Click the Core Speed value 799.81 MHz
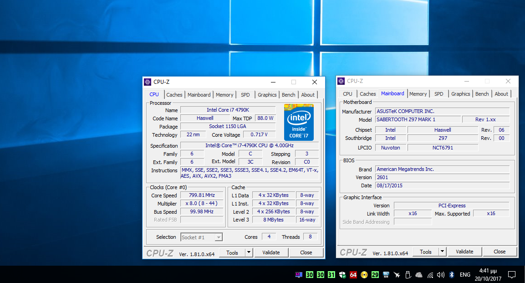 pos(202,195)
